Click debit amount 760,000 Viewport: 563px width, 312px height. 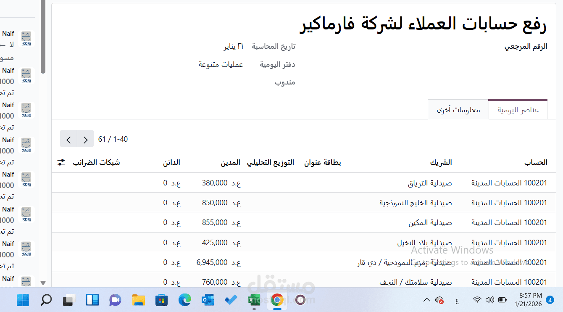pyautogui.click(x=221, y=282)
